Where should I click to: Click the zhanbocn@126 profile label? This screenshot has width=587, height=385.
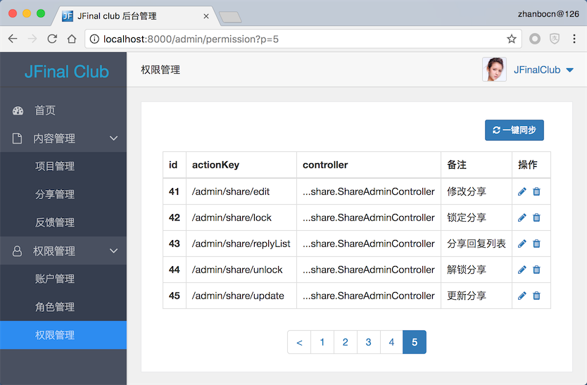pos(548,14)
